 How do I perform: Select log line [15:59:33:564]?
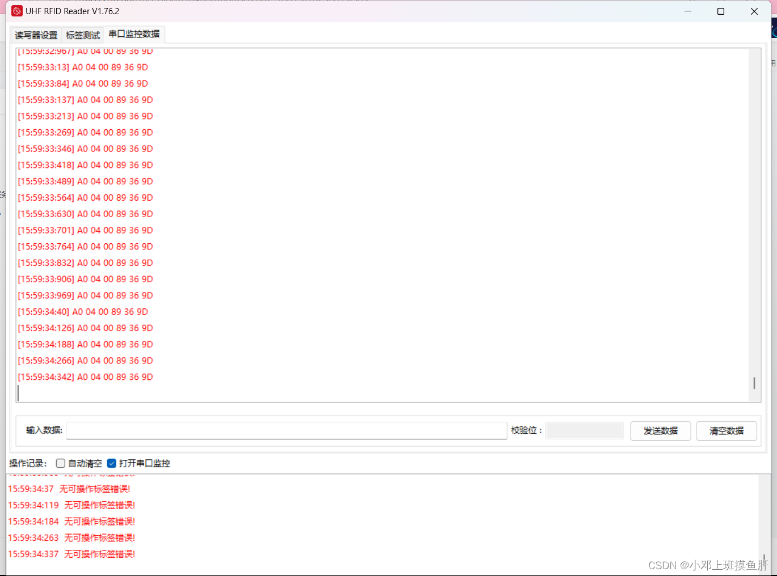coord(85,198)
